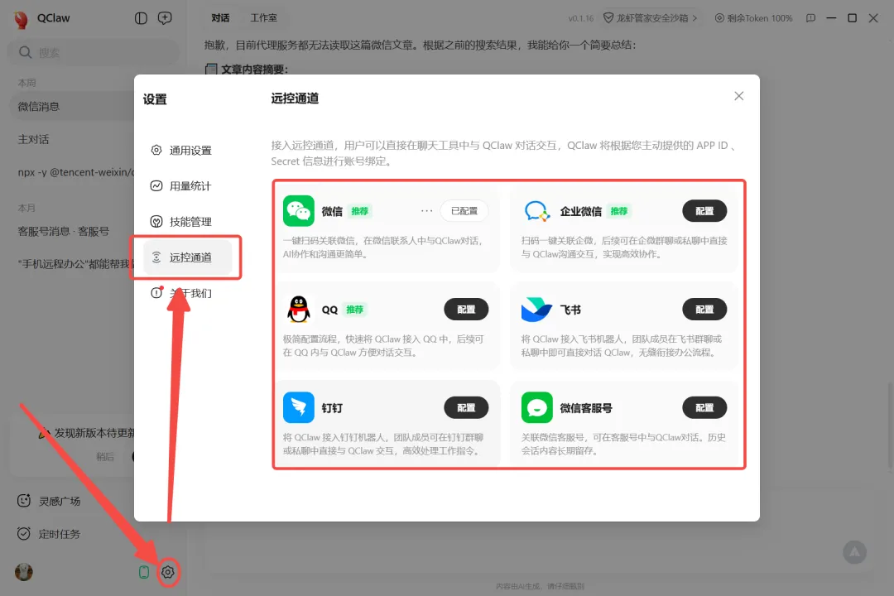Click 配置 button for 微信客服号

click(x=704, y=407)
